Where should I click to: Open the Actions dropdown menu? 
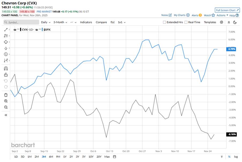tap(222, 15)
